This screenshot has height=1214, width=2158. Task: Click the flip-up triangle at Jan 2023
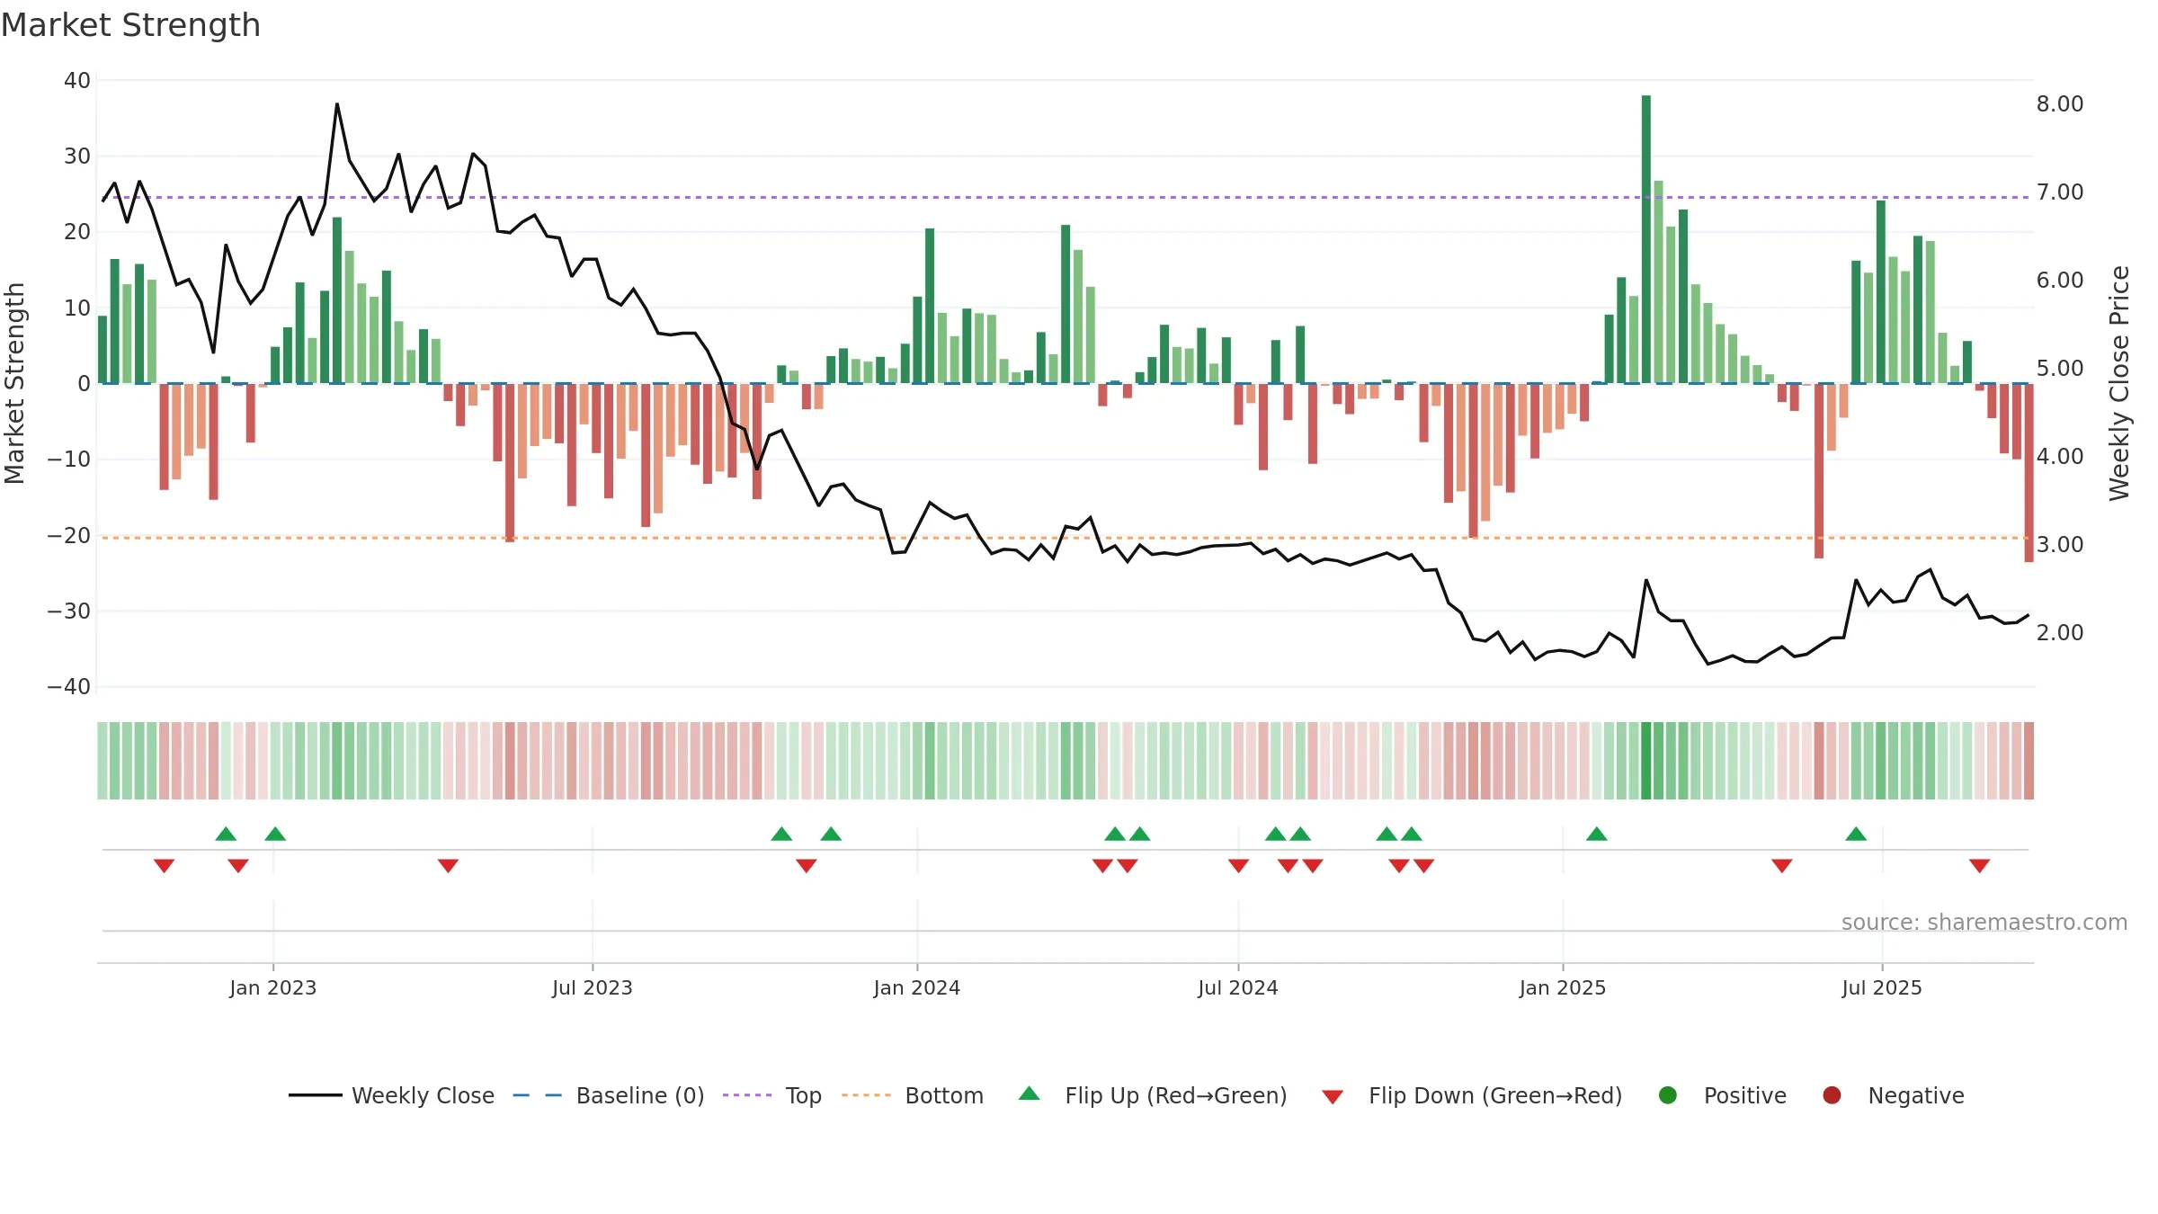275,834
